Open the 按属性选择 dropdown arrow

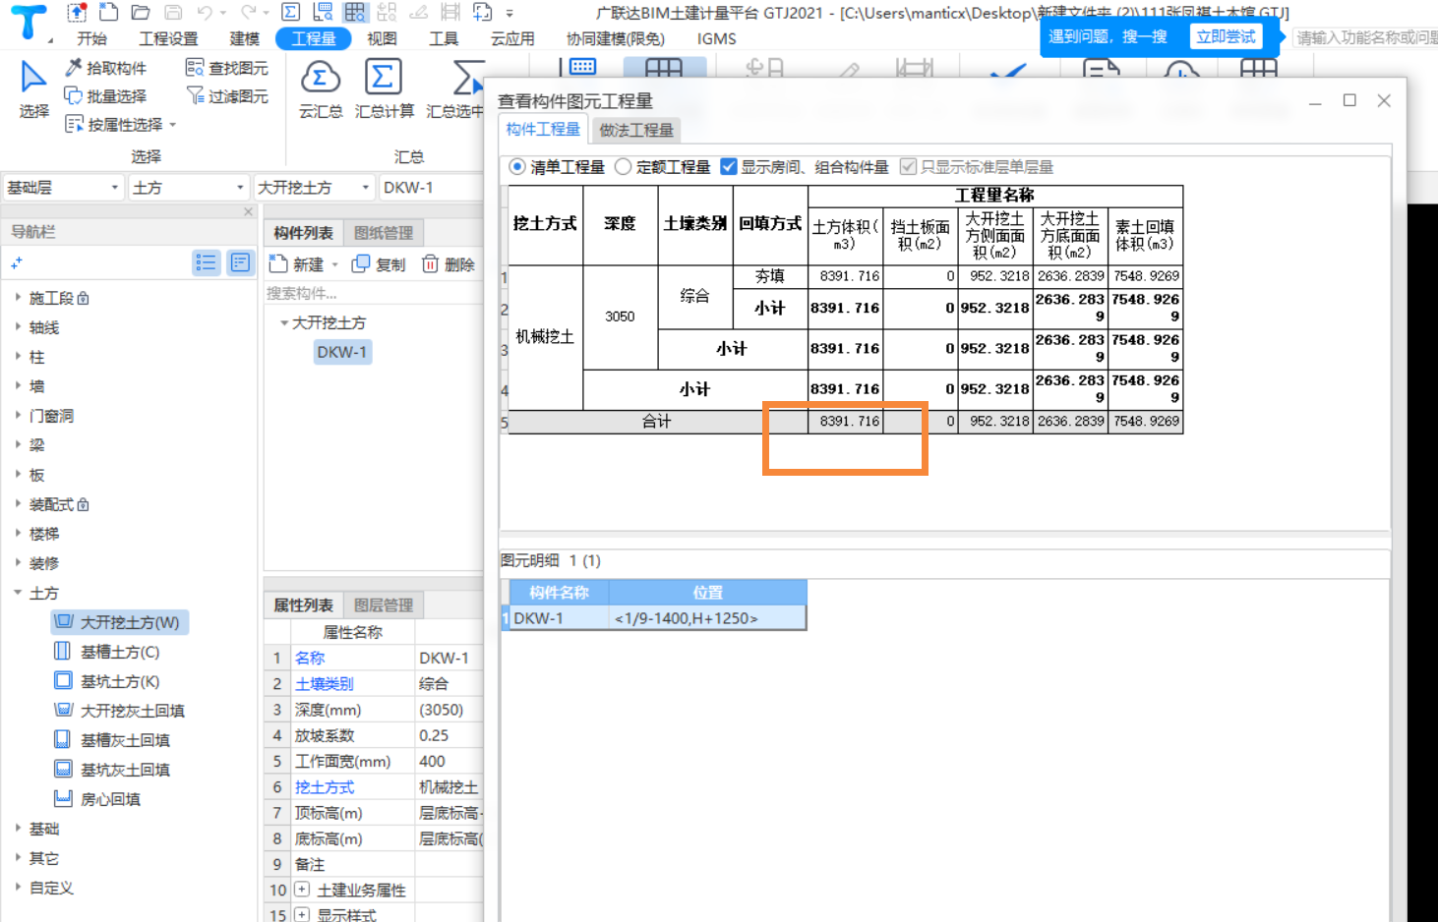173,125
